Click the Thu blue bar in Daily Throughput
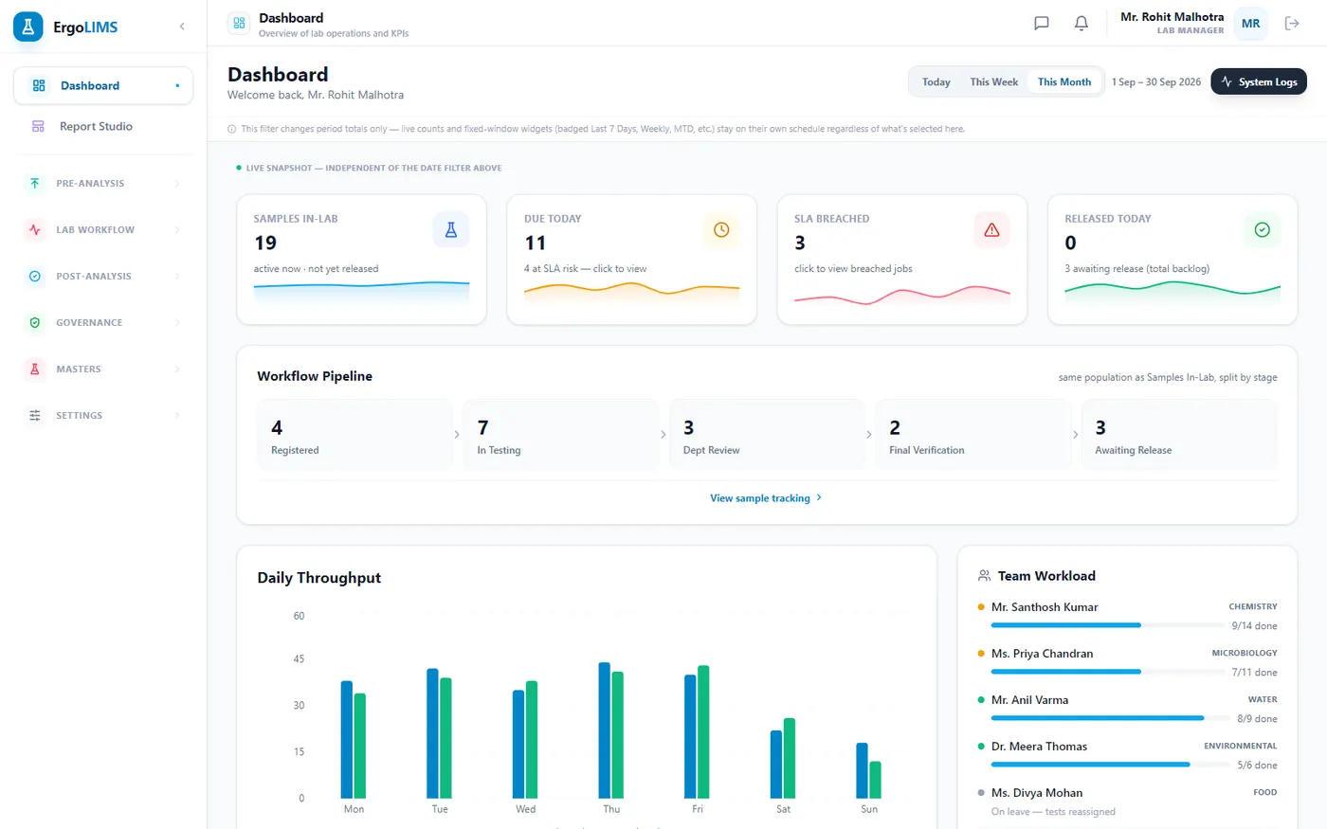 (x=605, y=730)
